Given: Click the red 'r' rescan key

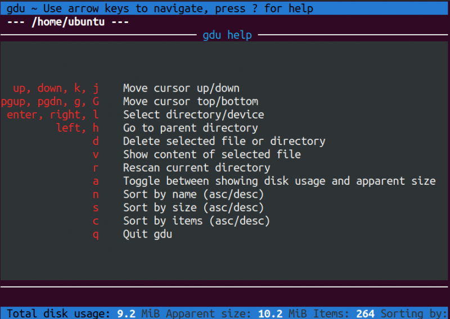Looking at the screenshot, I should click(96, 168).
